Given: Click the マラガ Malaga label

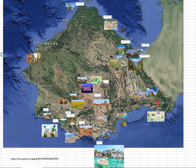Looking at the screenshot, I should tap(53, 111).
